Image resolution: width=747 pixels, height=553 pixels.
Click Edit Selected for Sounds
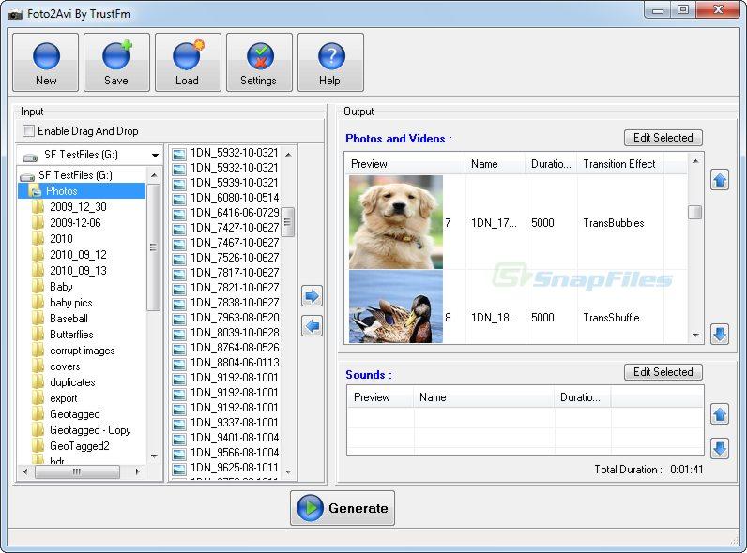pos(663,372)
